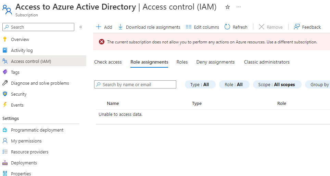Click the Events lightning bolt icon
The width and height of the screenshot is (330, 176).
click(x=5, y=105)
